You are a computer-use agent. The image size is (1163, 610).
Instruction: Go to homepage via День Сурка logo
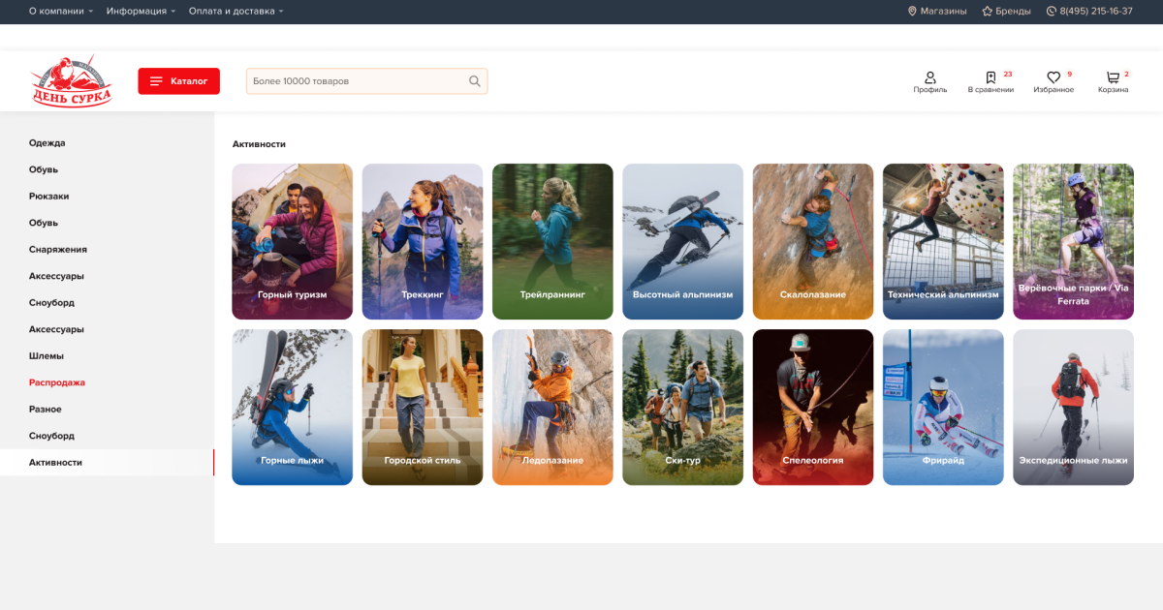tap(71, 81)
